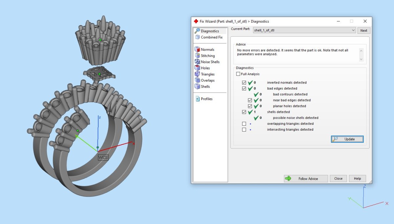Screen dimensions: 394x224
Task: Enable the Full Analysis checkbox
Action: point(238,74)
